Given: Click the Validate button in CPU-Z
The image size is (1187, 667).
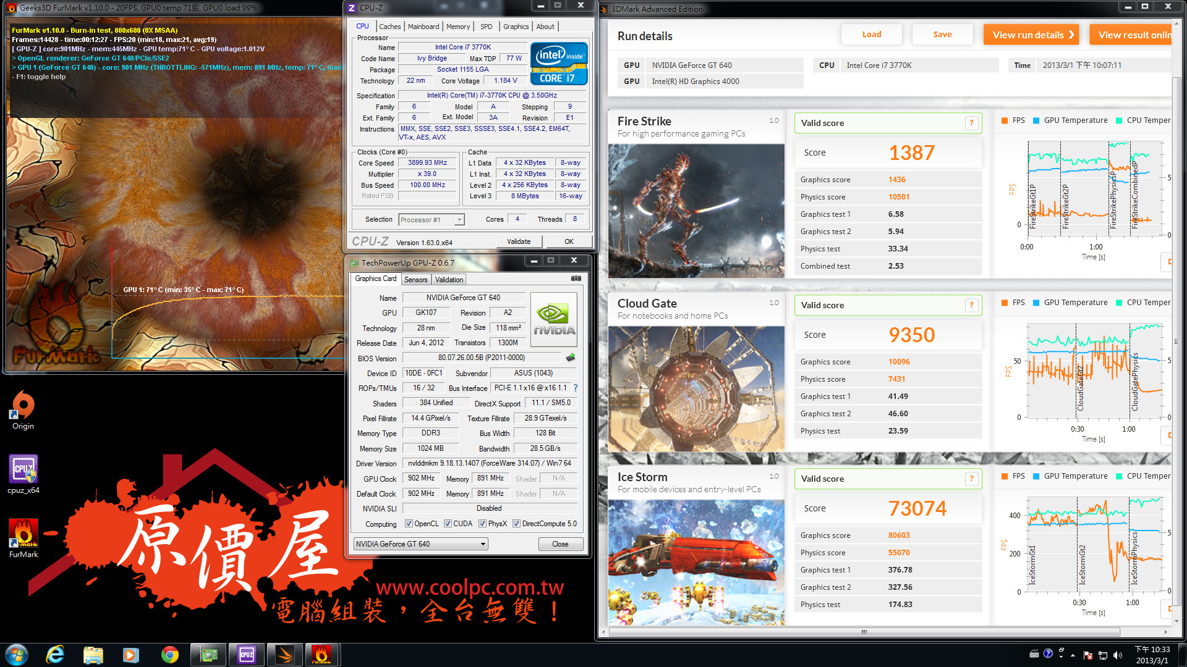Looking at the screenshot, I should [518, 241].
